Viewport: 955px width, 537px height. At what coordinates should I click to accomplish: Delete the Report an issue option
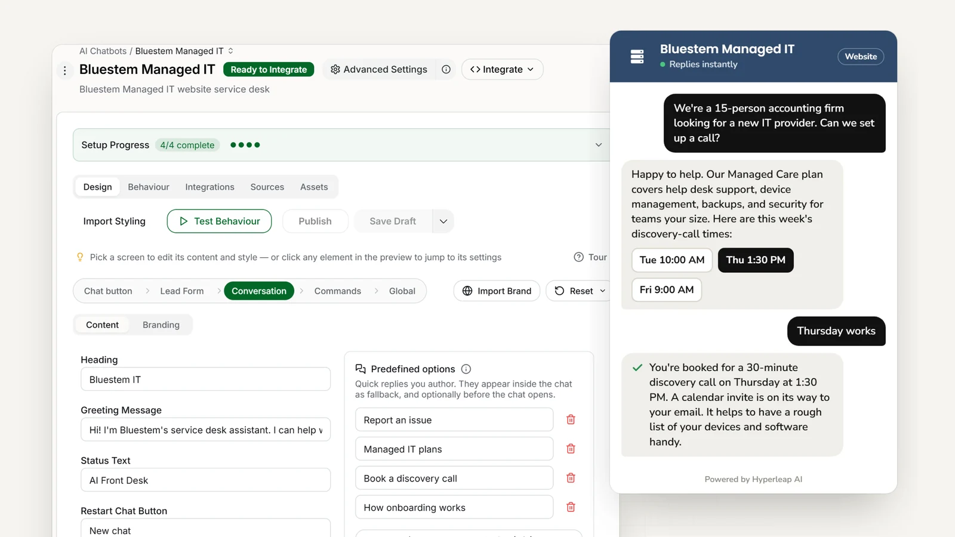[x=571, y=420]
